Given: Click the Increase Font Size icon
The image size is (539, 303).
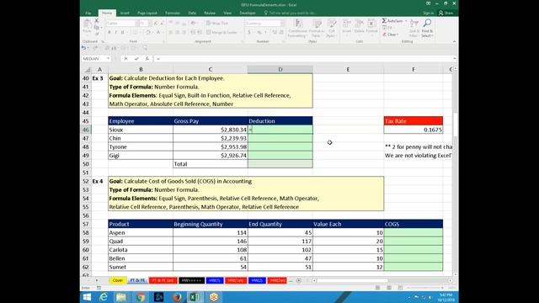Looking at the screenshot, I should click(x=156, y=24).
